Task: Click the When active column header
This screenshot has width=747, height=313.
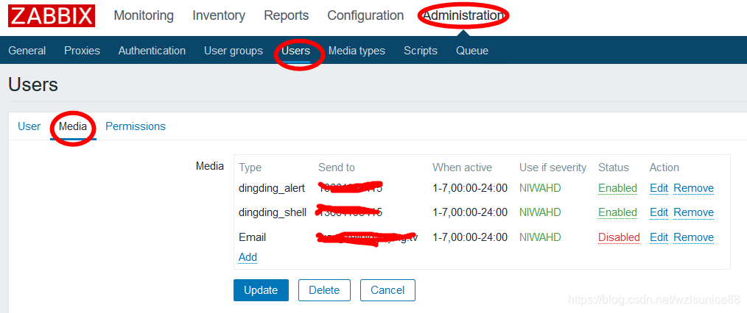Action: (462, 168)
